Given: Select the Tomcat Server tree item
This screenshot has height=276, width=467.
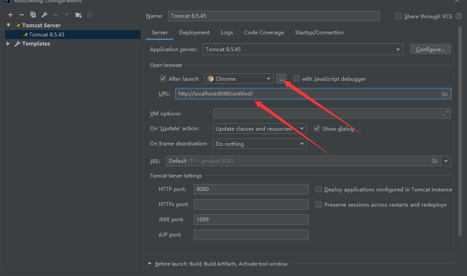Looking at the screenshot, I should [41, 26].
